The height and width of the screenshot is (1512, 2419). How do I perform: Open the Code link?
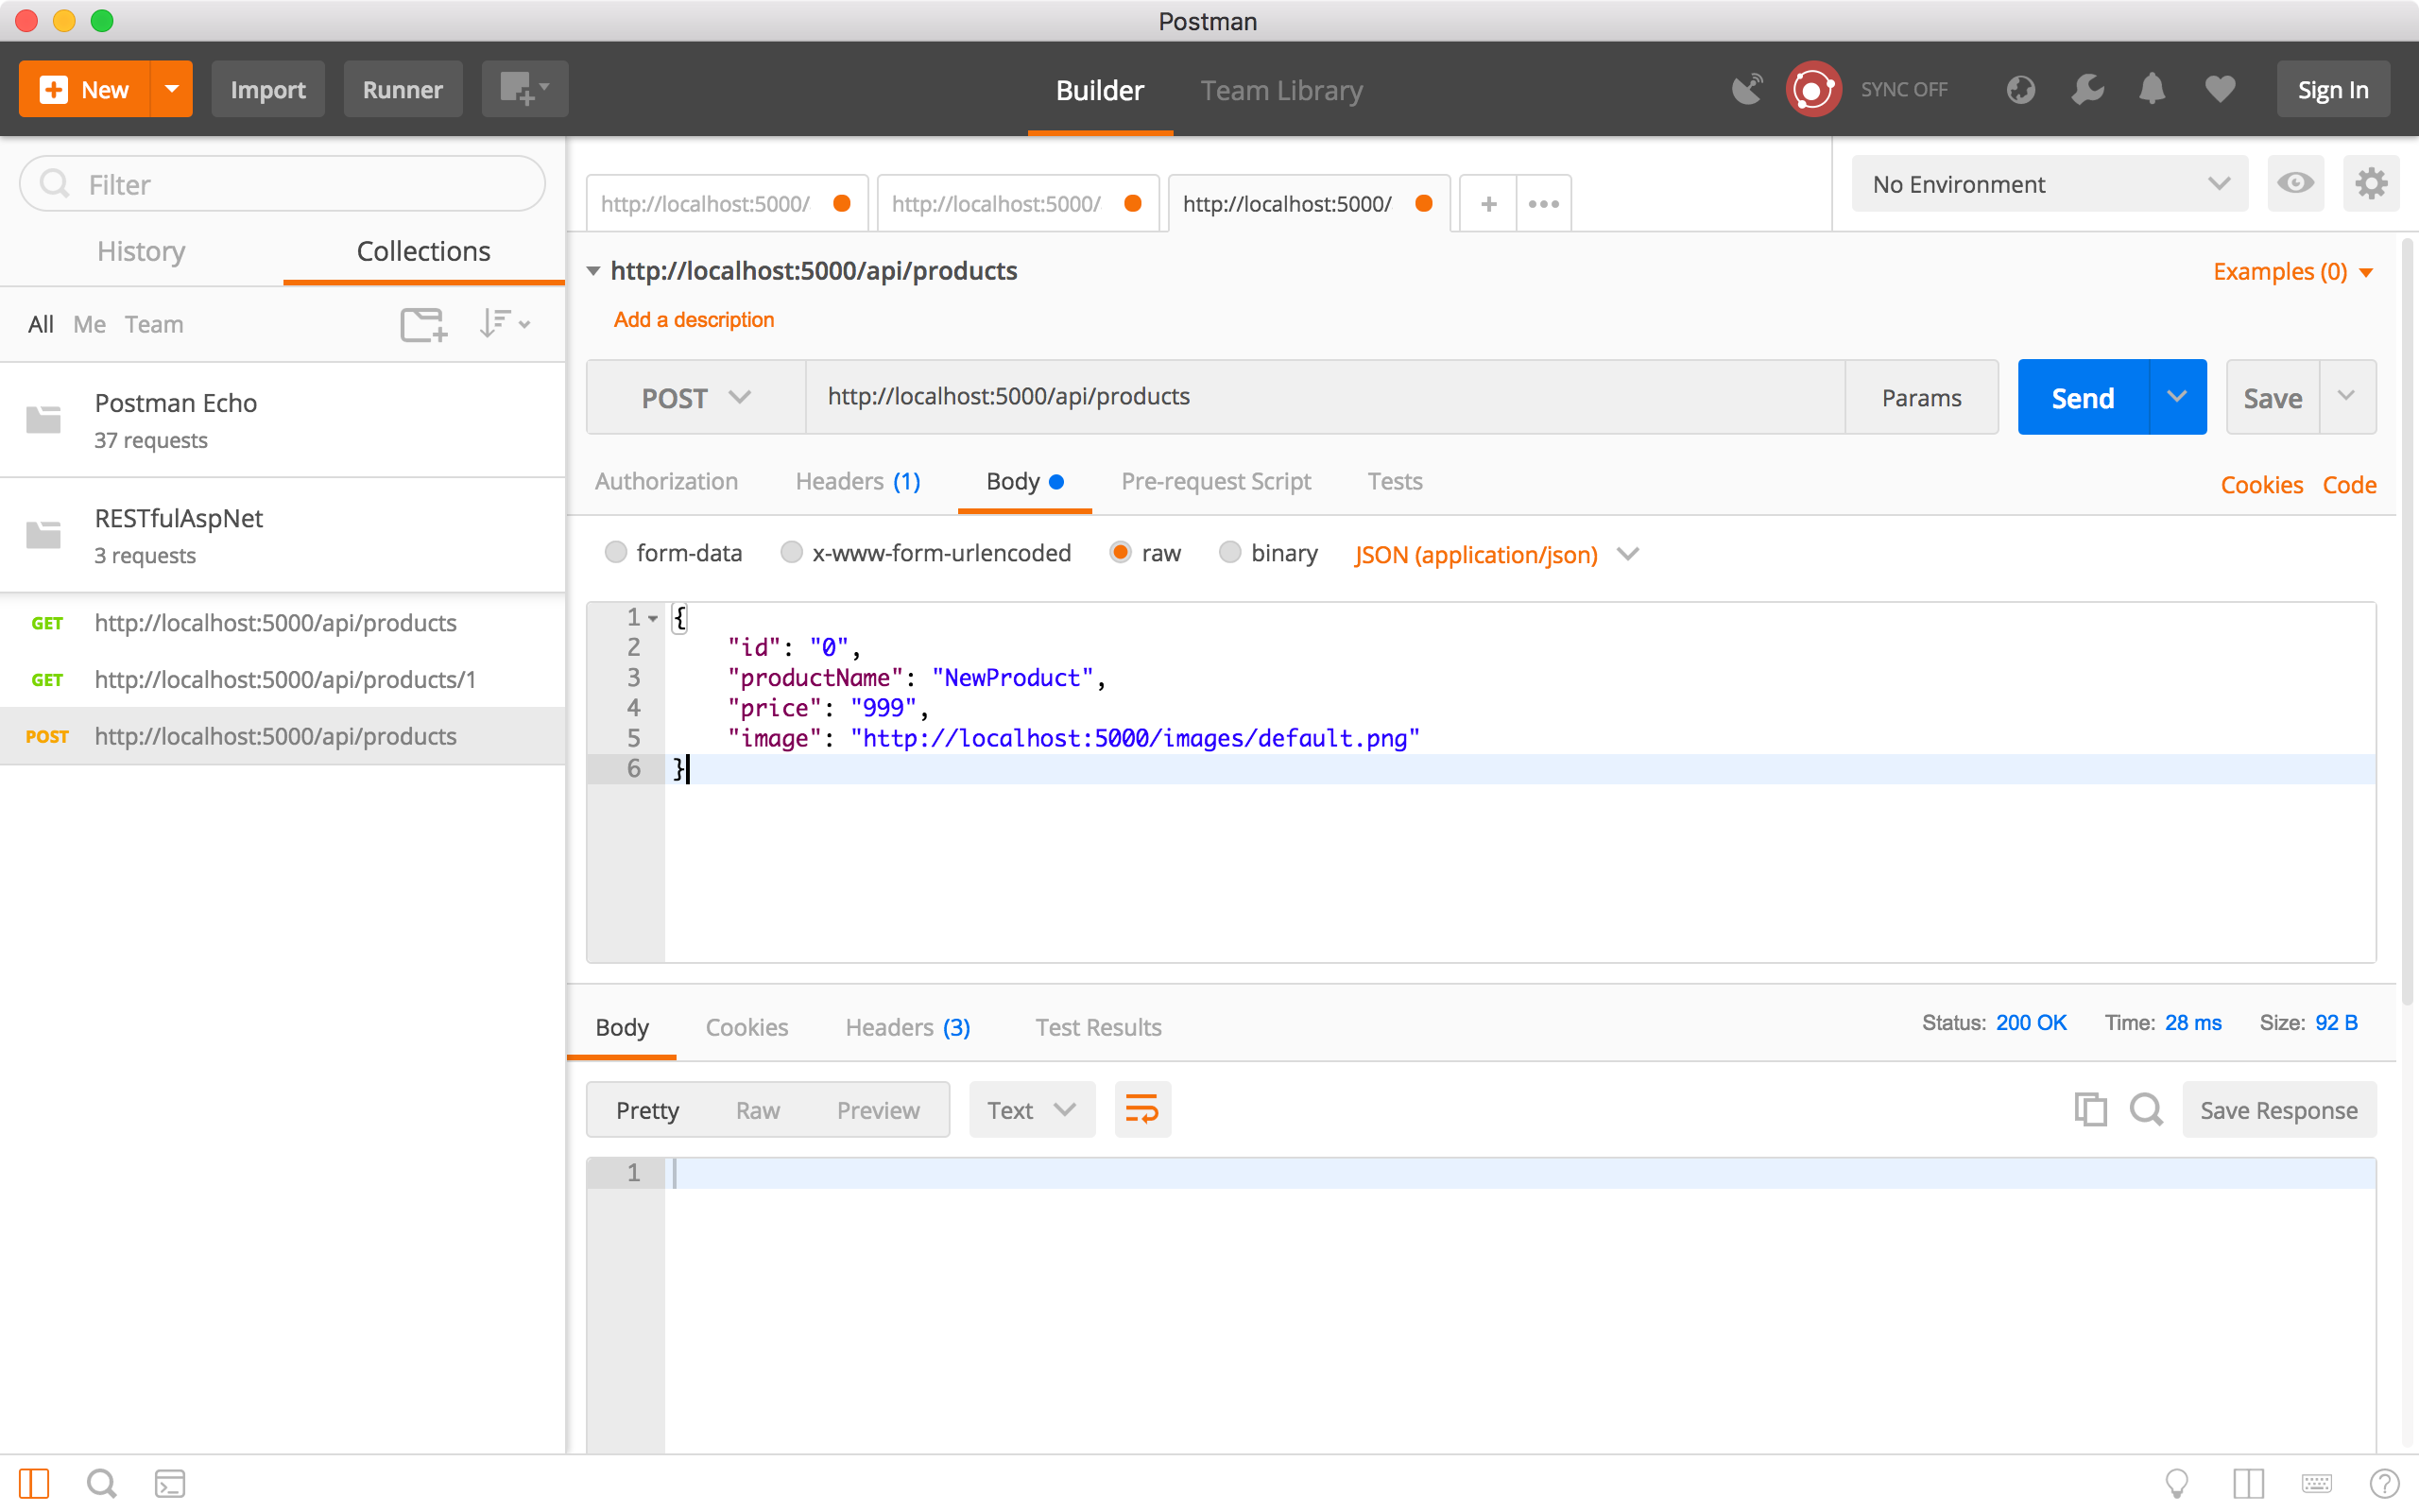pos(2349,485)
